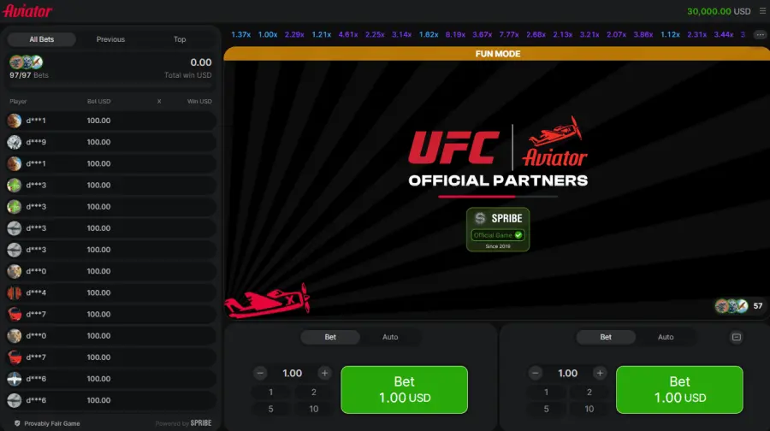The image size is (770, 431).
Task: Open the 8.19x round result
Action: tap(455, 35)
